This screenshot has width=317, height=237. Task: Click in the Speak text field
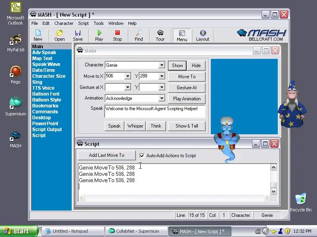(155, 111)
